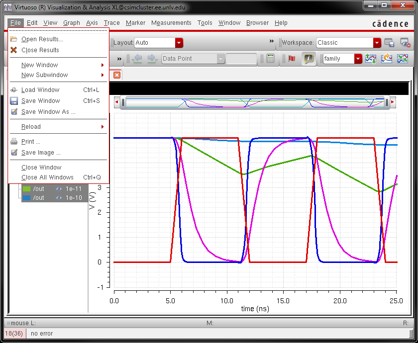Click the save workspace icon beside Classic

pos(390,43)
